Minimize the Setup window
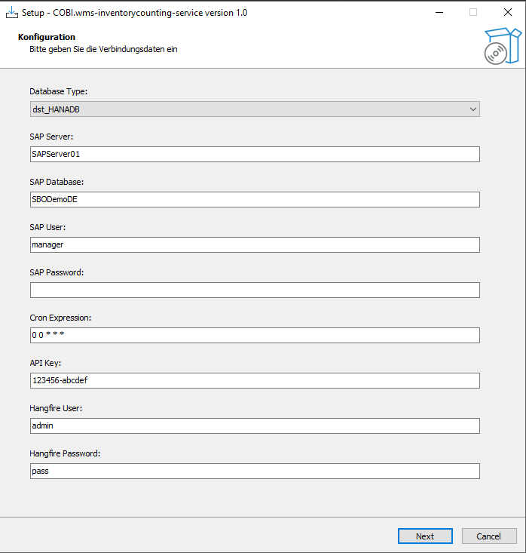Image resolution: width=526 pixels, height=553 pixels. point(439,13)
